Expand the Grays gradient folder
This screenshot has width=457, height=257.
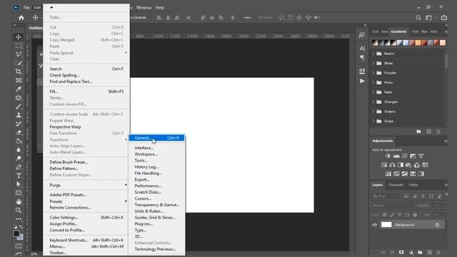coord(373,121)
